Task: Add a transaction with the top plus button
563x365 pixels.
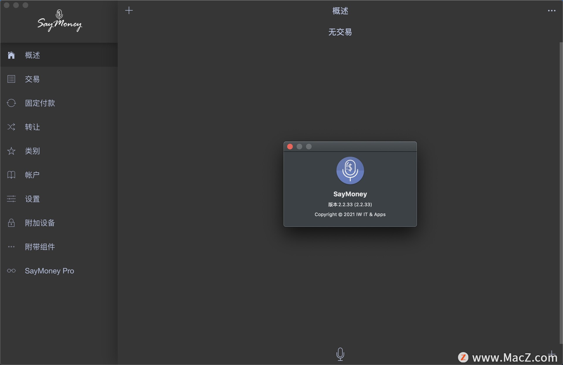Action: [x=129, y=11]
